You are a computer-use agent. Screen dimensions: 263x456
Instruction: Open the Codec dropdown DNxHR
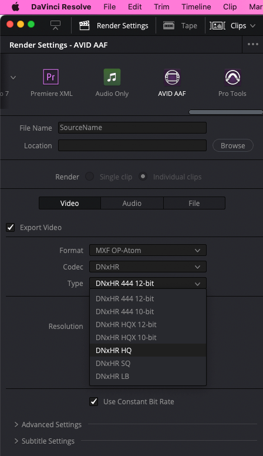pyautogui.click(x=148, y=267)
